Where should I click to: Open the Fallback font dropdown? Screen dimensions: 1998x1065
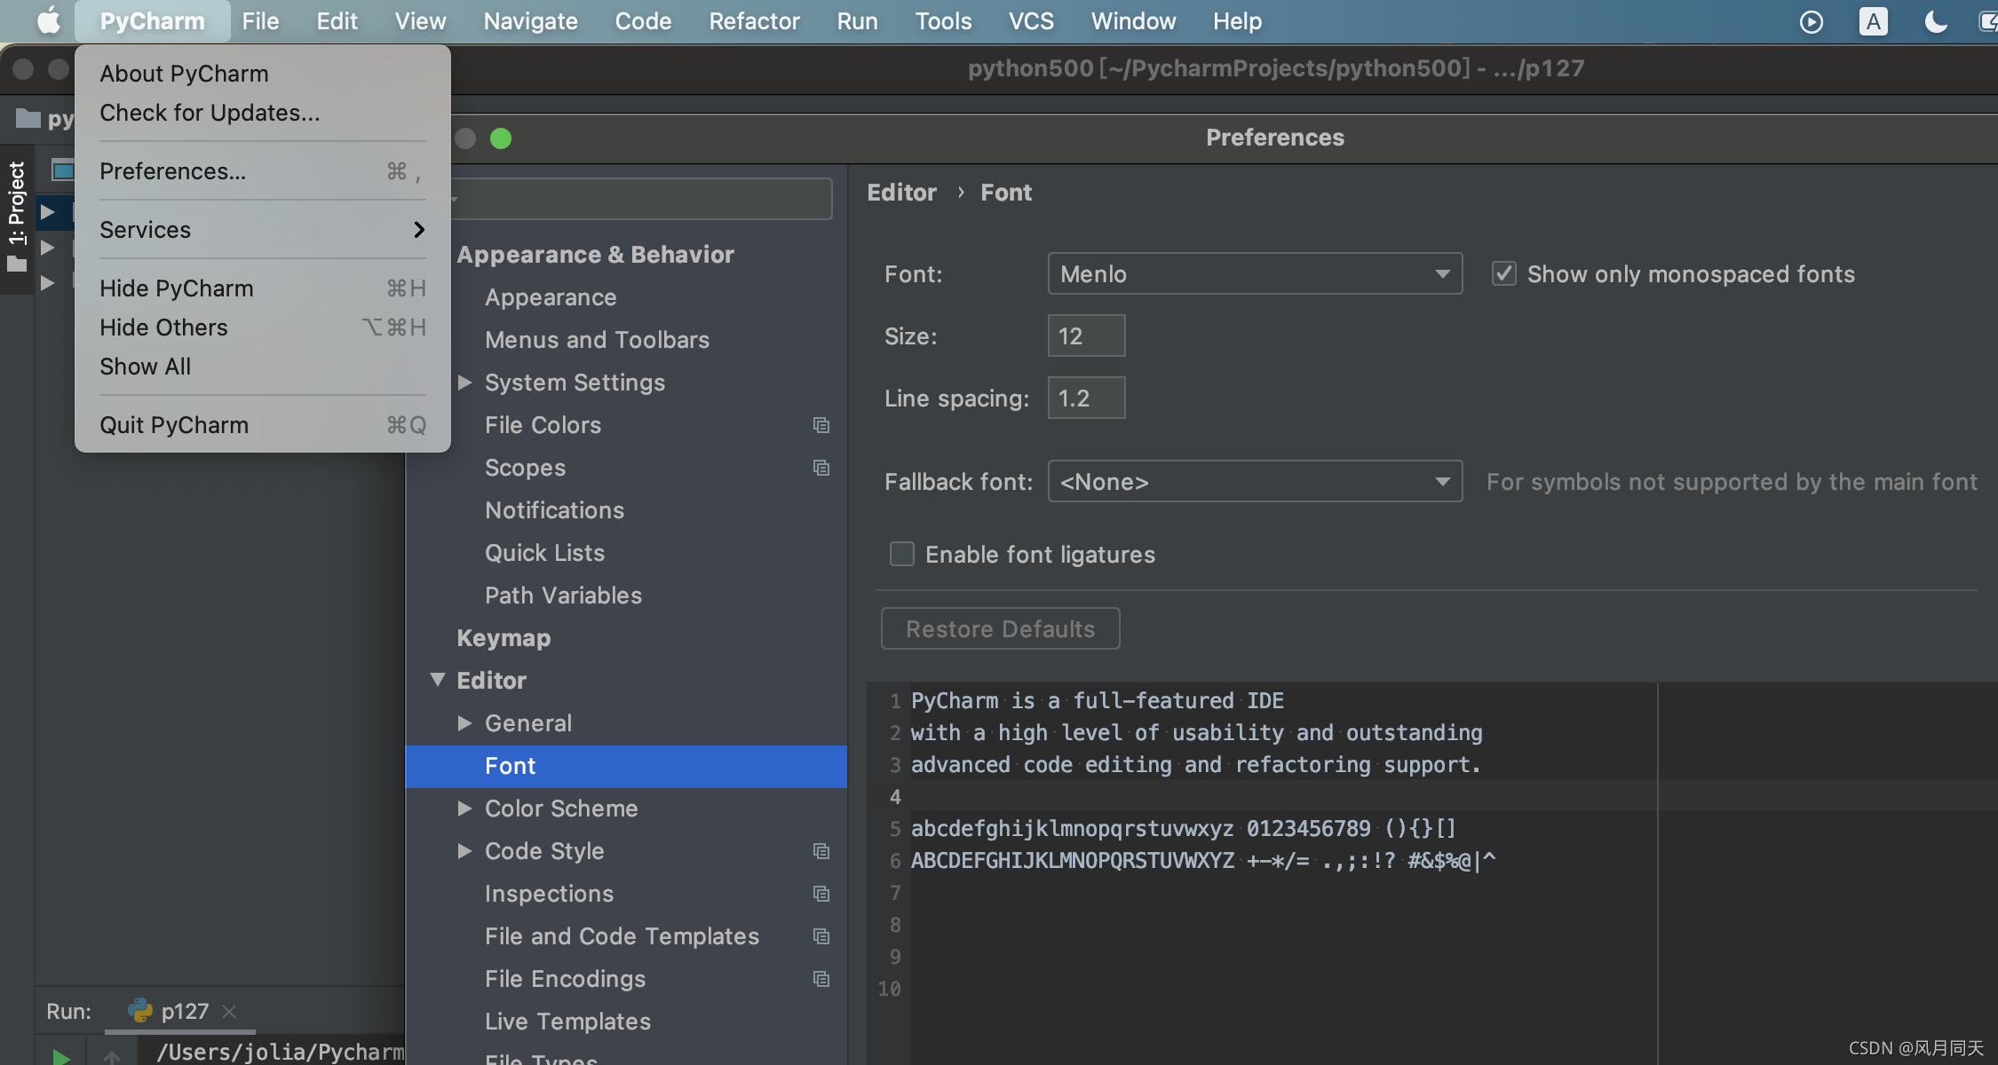pyautogui.click(x=1255, y=481)
